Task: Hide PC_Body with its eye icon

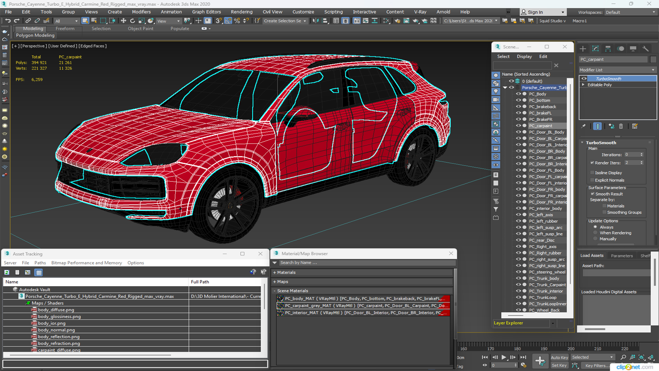Action: (518, 94)
